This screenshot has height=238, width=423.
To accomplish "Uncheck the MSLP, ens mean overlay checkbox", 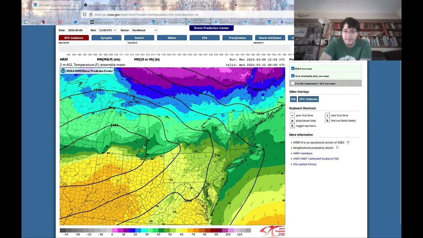I will pyautogui.click(x=293, y=68).
